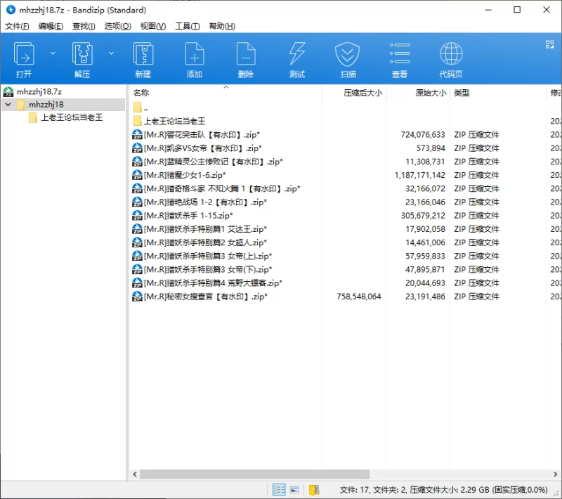Expand the dropdown arrow next to 打开
562x499 pixels.
(53, 53)
